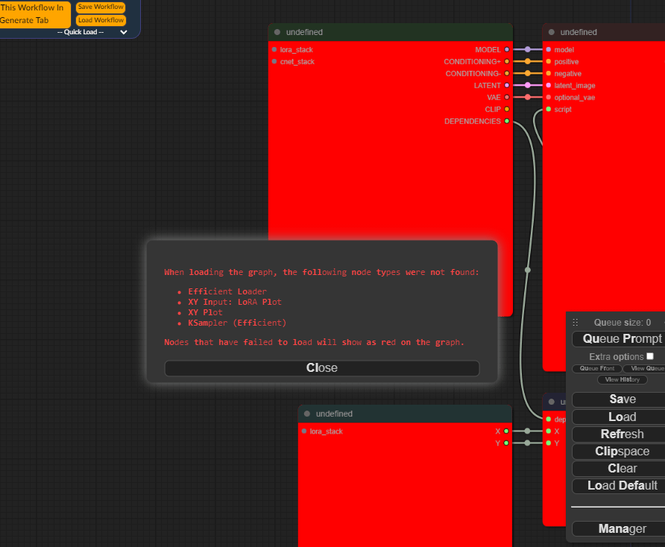Click the MODEL link midpoint marker
The height and width of the screenshot is (547, 665).
[528, 50]
